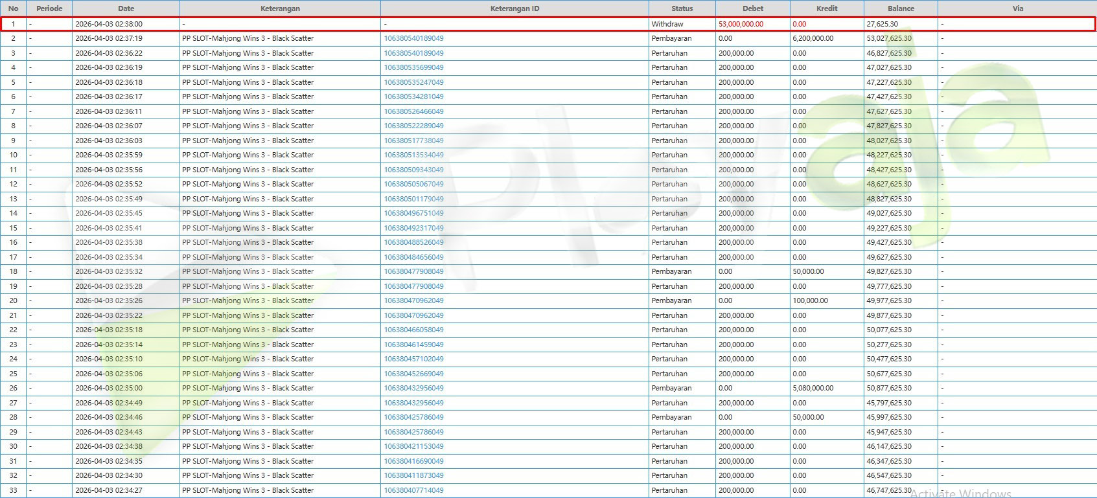This screenshot has width=1097, height=498.
Task: Open transaction link 106380496751049
Action: pyautogui.click(x=413, y=213)
